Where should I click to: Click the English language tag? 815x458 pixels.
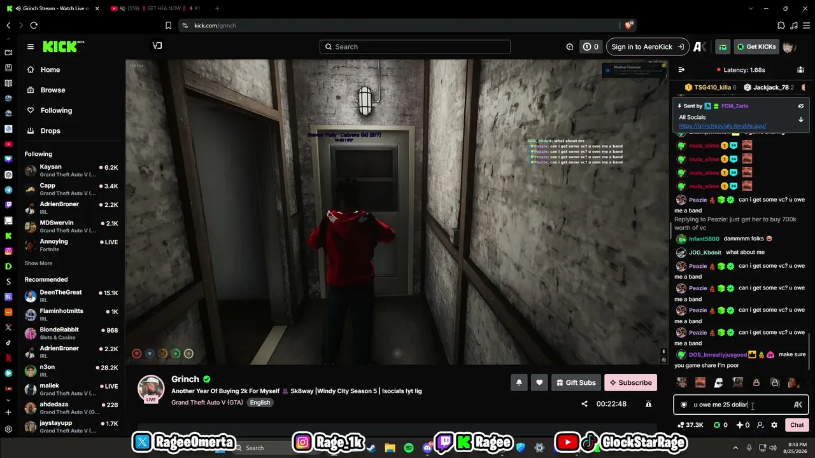pos(260,403)
